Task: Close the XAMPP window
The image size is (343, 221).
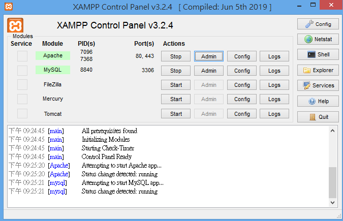Action: [x=331, y=5]
